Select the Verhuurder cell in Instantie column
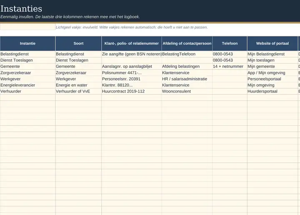Screen dimensions: 300x215 click(28, 91)
